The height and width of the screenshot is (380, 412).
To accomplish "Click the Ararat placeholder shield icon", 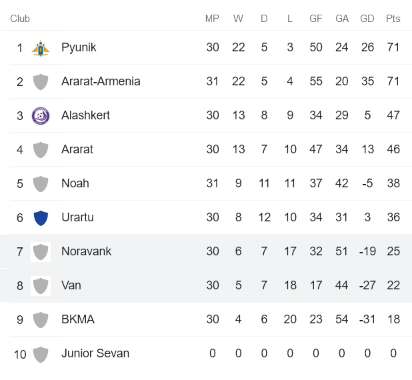I will pos(41,150).
